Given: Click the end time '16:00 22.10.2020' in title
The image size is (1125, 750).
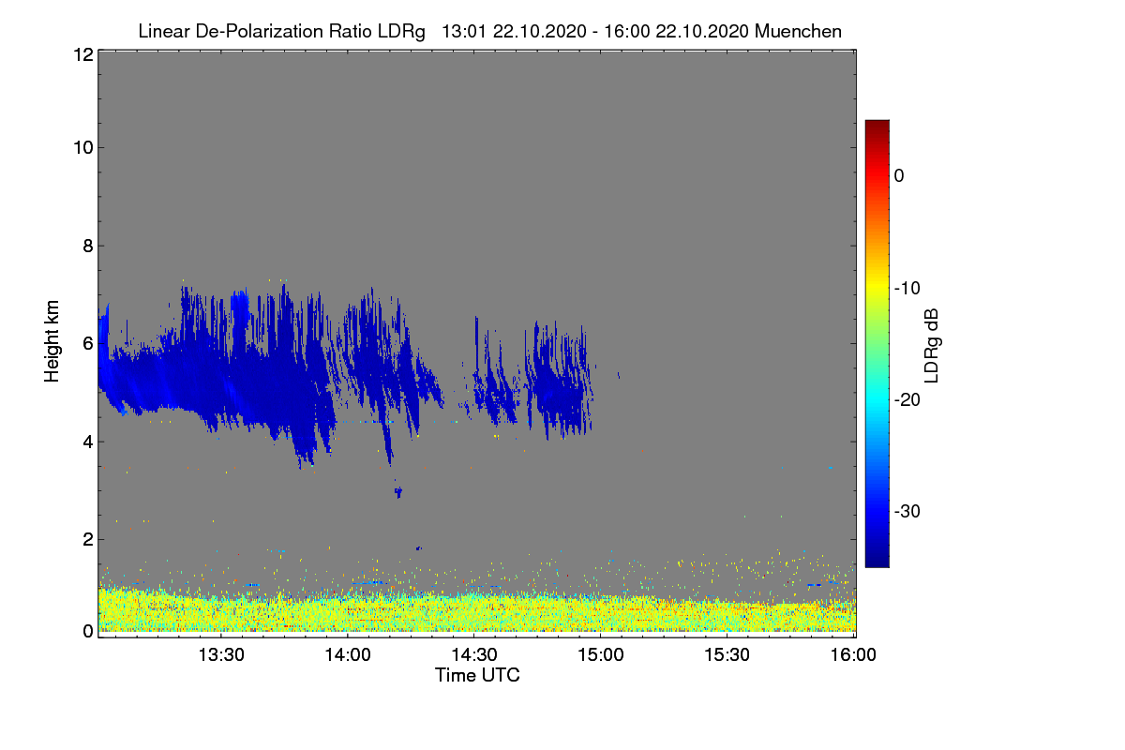Looking at the screenshot, I should [x=675, y=32].
